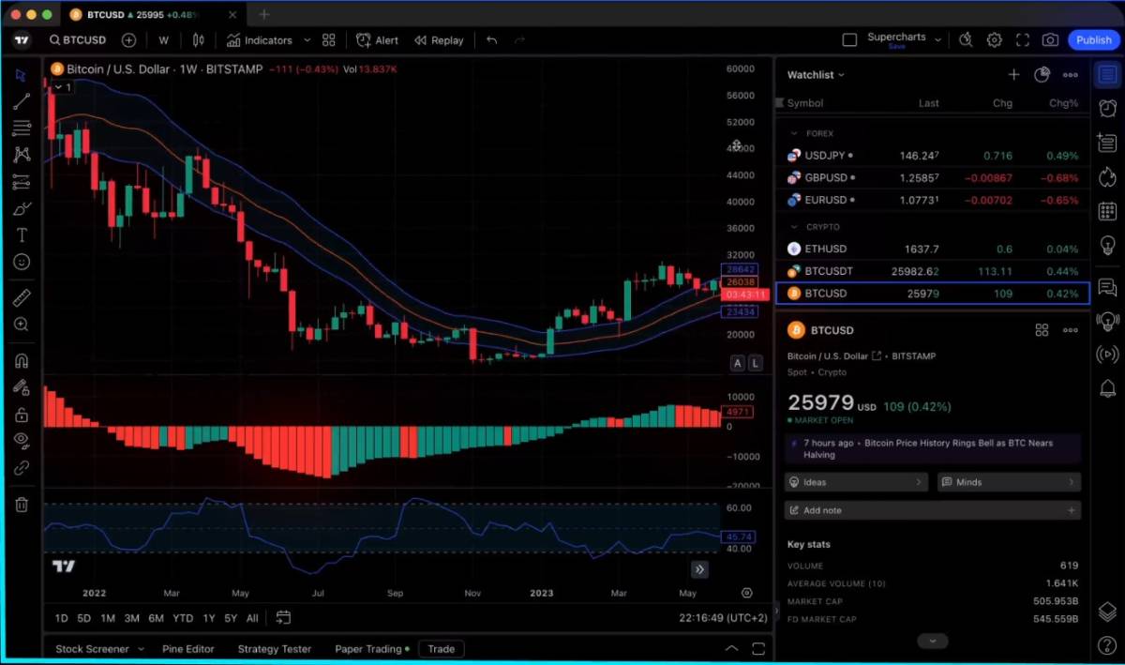Screen dimensions: 1125x665
Task: Toggle lock all drawing tools
Action: point(21,415)
